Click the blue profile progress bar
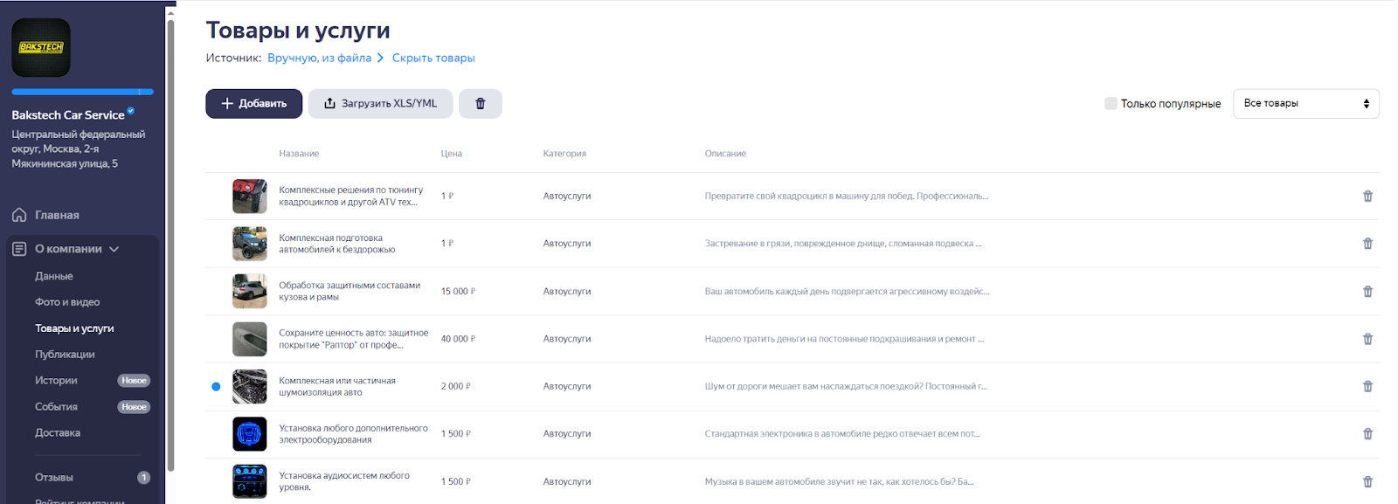 pos(82,92)
